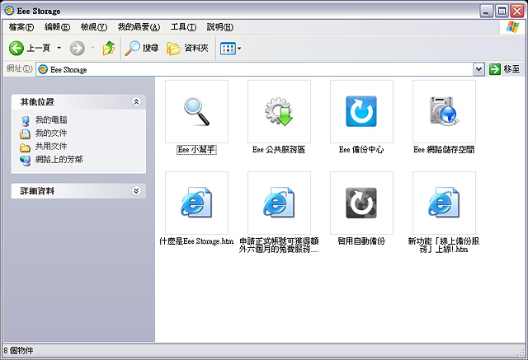This screenshot has height=360, width=528.
Task: Click the 8 個物件 status bar text
Action: point(18,351)
